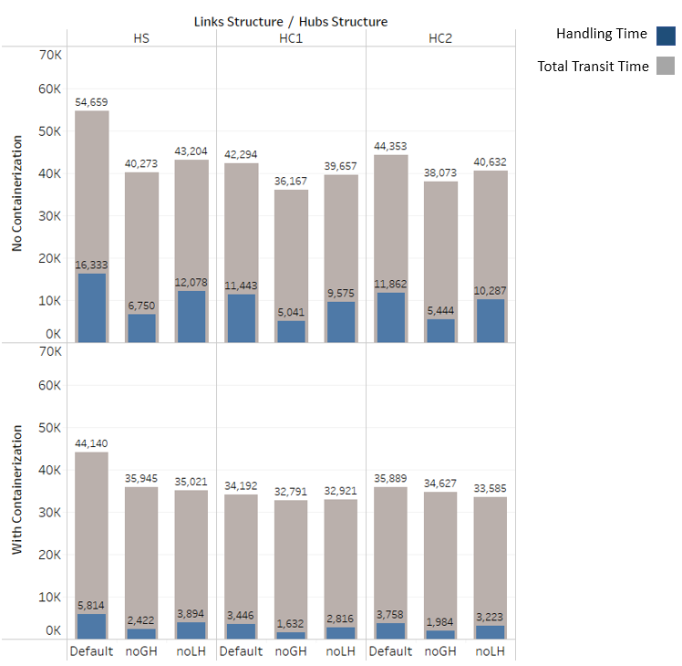The image size is (682, 666).
Task: Click the Total Transit Time gray legend swatch
Action: coord(666,66)
